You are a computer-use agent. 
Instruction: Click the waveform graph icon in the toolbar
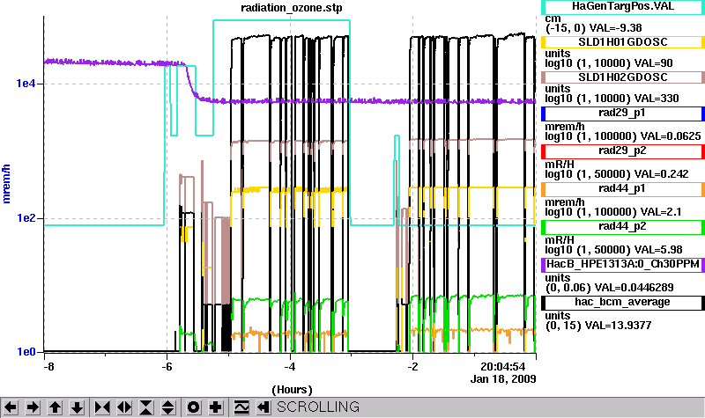[241, 407]
